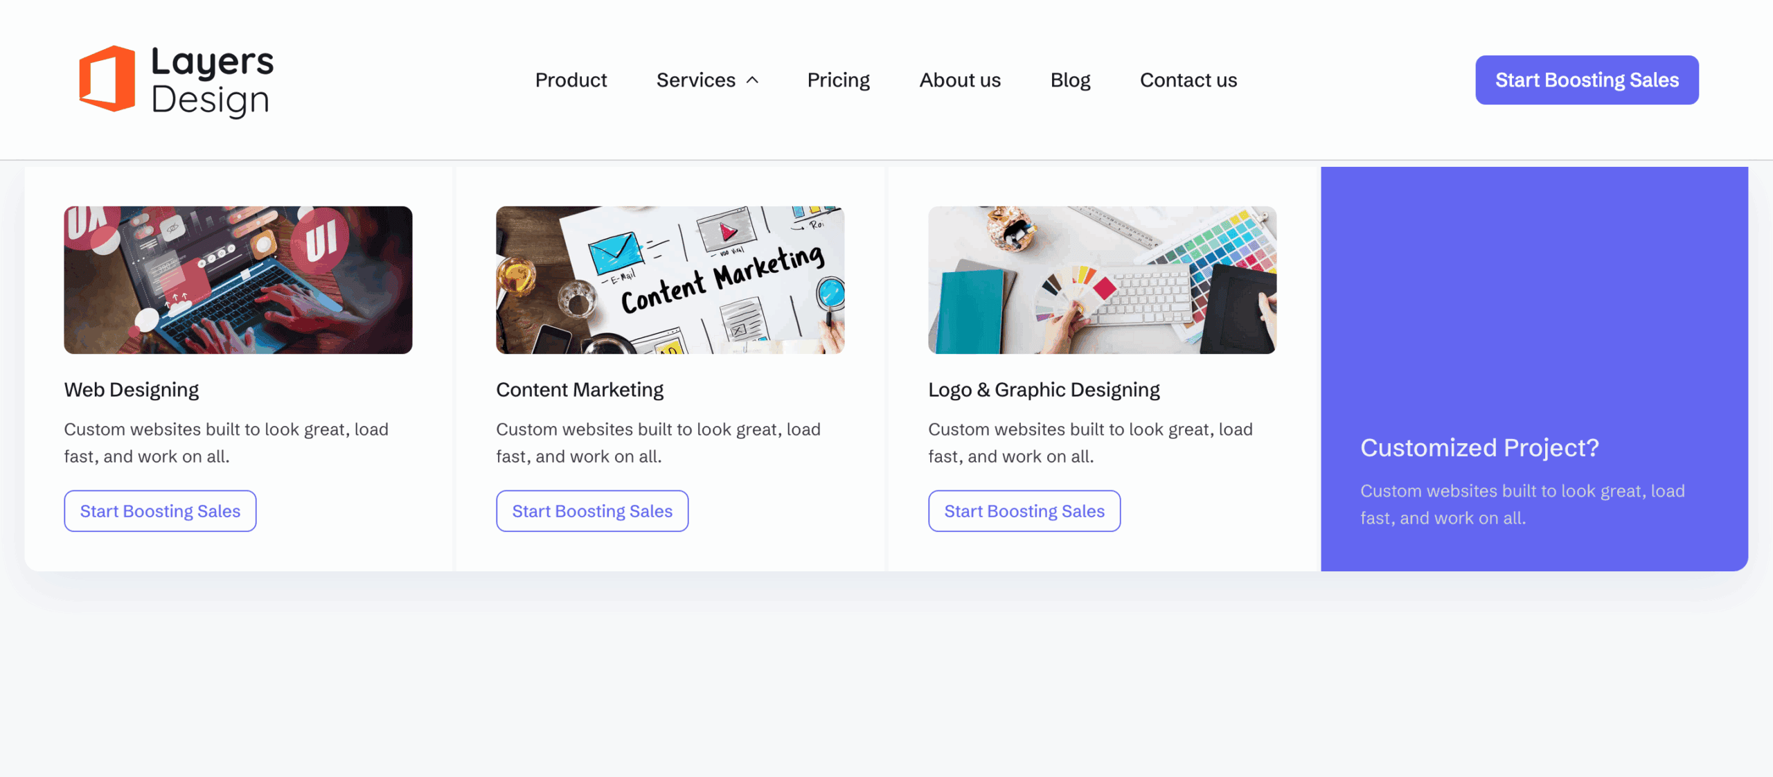Open the Content Marketing image thumbnail
1773x777 pixels.
tap(670, 280)
